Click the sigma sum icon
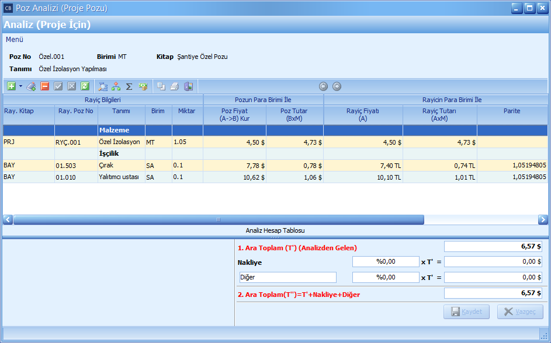 [x=129, y=86]
